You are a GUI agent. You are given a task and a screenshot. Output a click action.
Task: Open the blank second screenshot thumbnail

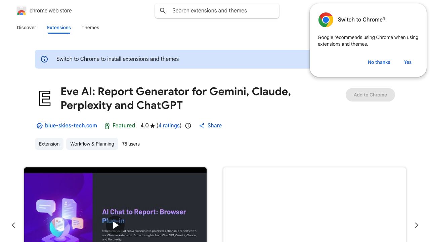314,205
